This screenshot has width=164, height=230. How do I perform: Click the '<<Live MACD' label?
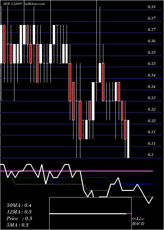(138, 221)
